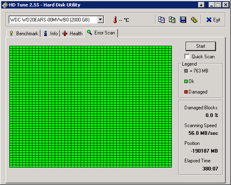Switch to the Health tab
The width and height of the screenshot is (231, 185).
click(x=72, y=34)
